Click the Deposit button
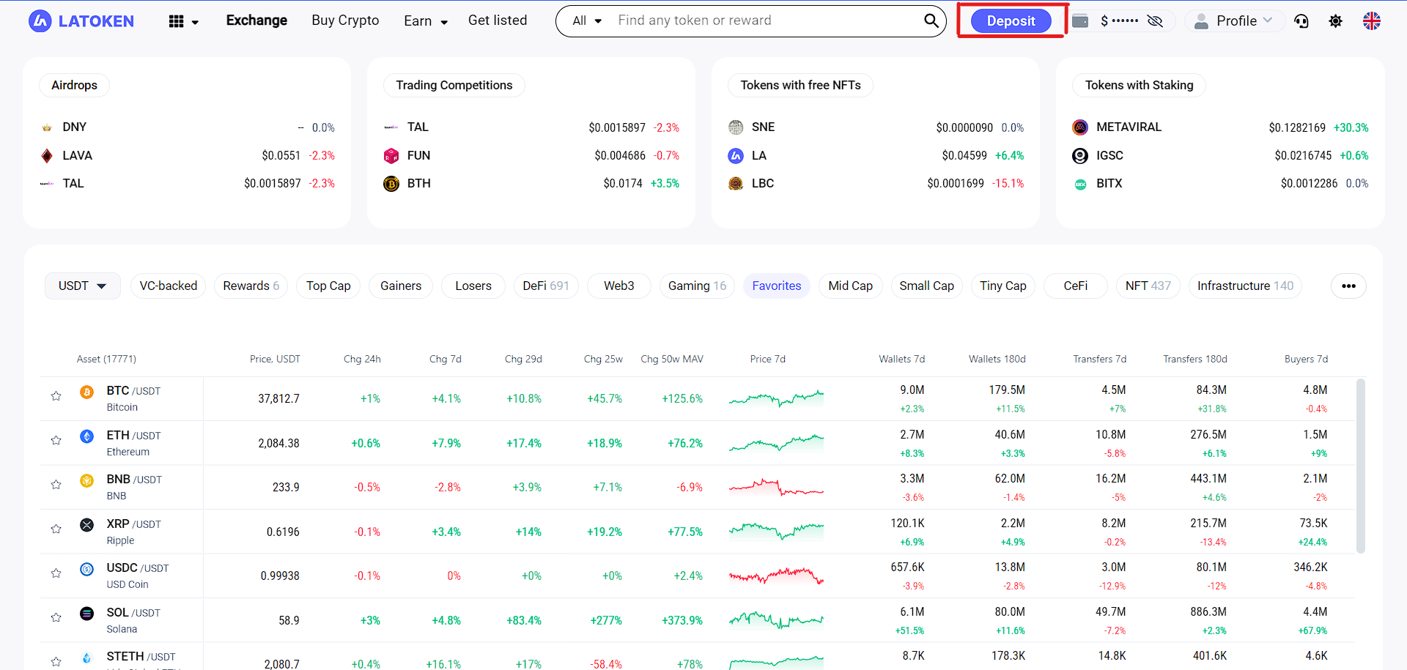 (1011, 21)
